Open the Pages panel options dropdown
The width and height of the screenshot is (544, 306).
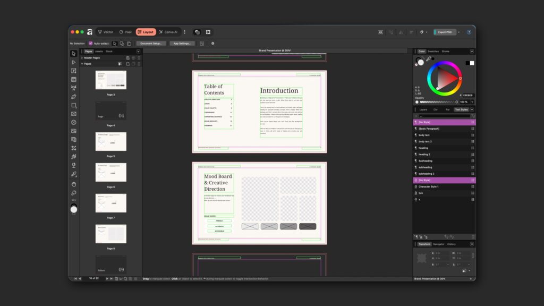pos(139,52)
